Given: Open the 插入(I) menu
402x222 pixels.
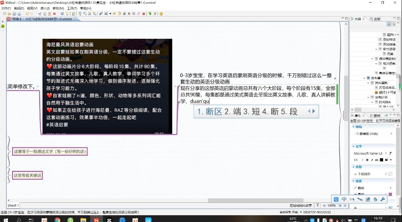Looking at the screenshot, I should coord(45,9).
